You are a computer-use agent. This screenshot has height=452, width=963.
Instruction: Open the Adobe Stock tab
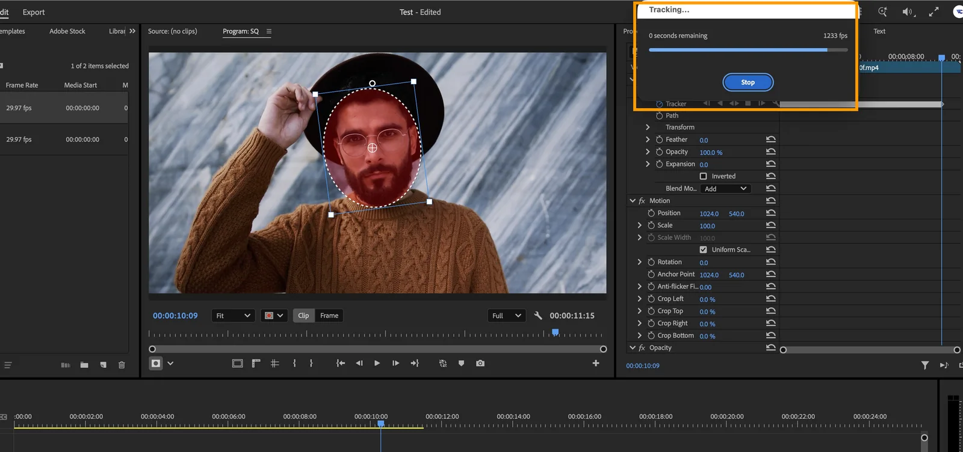coord(67,31)
